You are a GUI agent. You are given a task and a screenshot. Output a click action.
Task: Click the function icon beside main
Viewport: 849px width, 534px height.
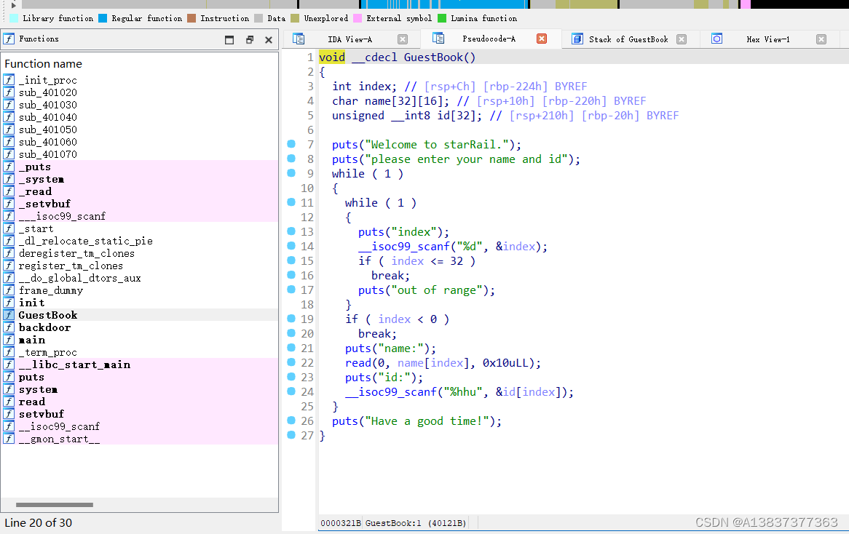pos(9,340)
